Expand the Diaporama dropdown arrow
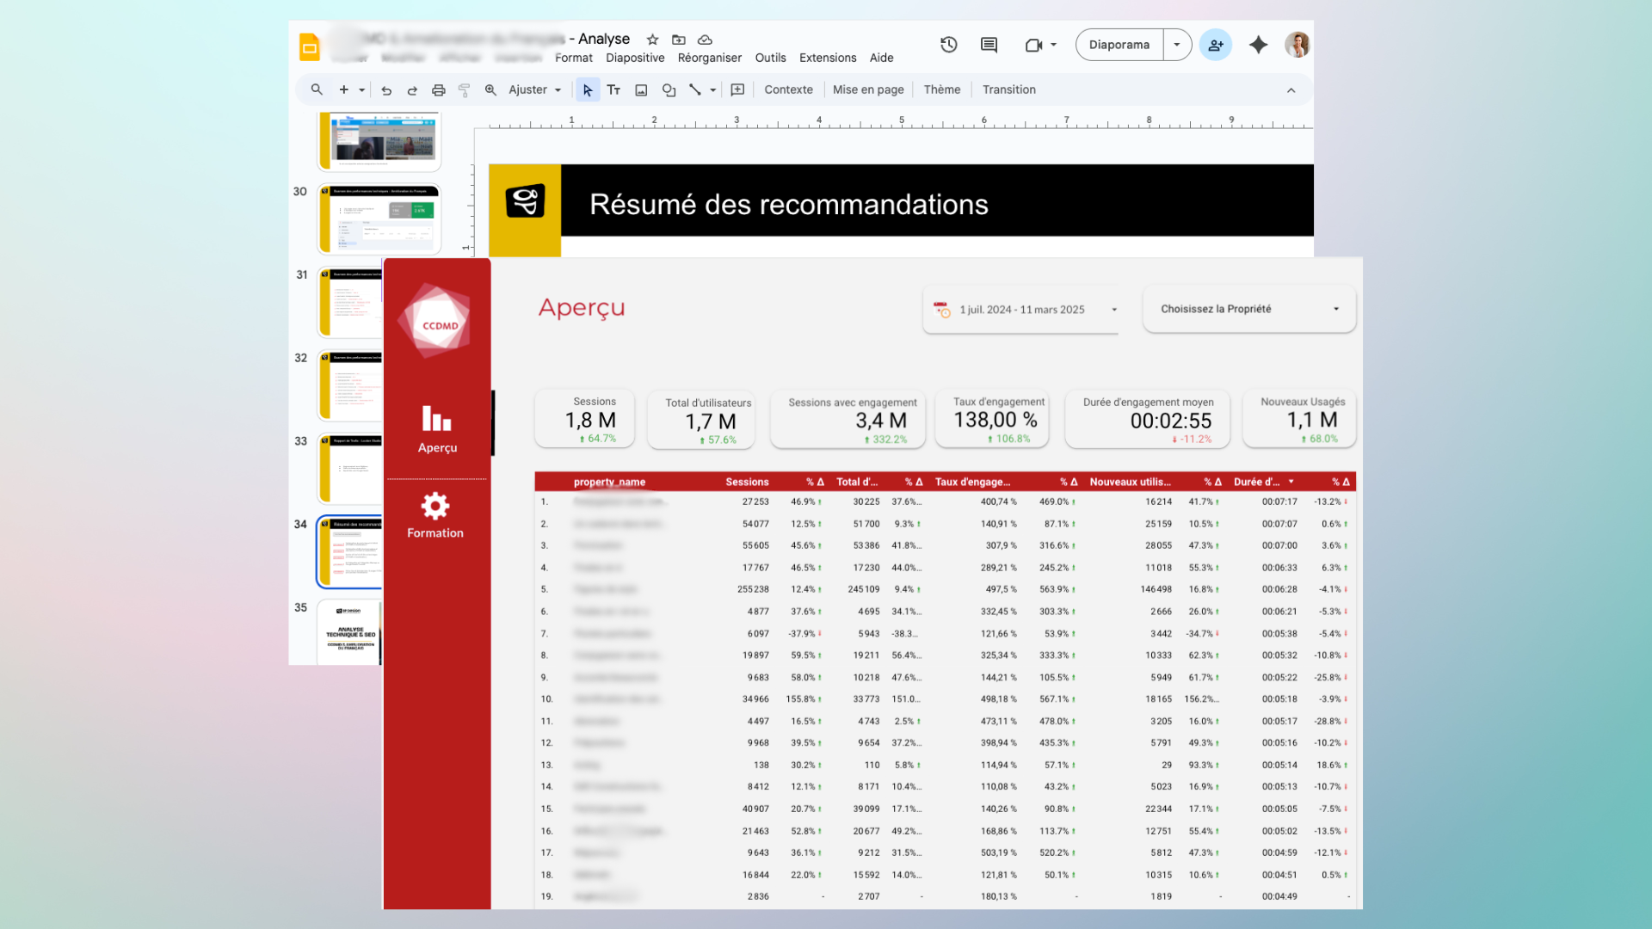Viewport: 1652px width, 929px height. coord(1176,45)
